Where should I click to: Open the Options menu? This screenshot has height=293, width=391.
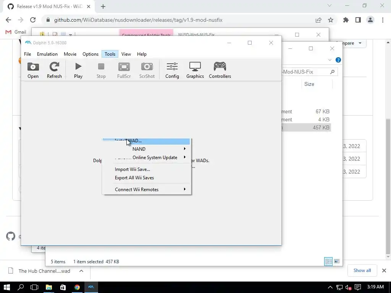(90, 54)
